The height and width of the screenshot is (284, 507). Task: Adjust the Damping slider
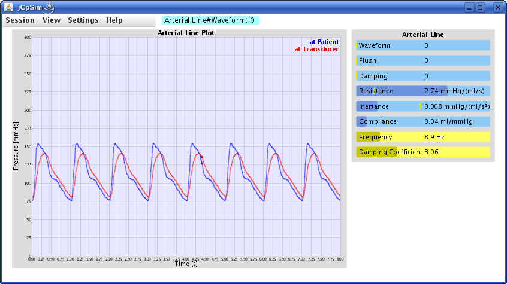pyautogui.click(x=422, y=76)
